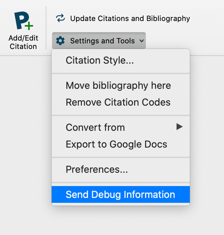Click the green plus on Papers logo
This screenshot has height=235, width=224.
[29, 26]
